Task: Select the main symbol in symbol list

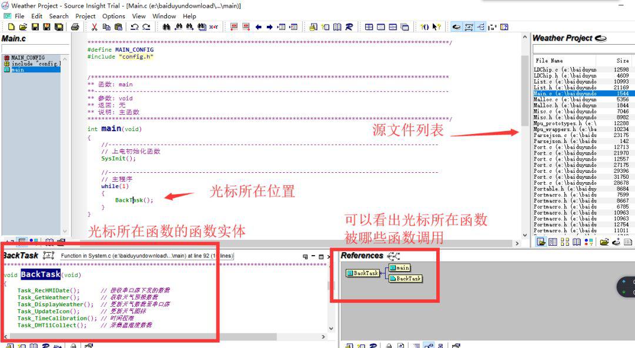Action: click(x=32, y=70)
